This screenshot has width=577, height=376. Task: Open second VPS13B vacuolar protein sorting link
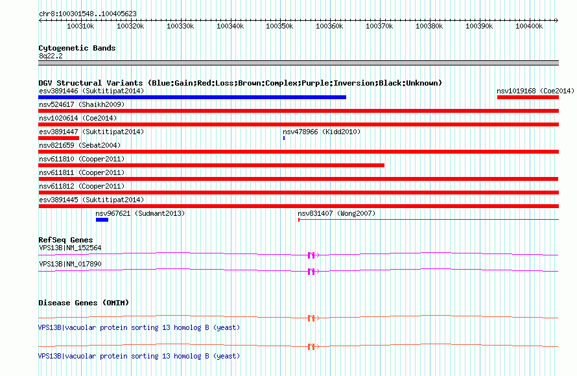[139, 356]
